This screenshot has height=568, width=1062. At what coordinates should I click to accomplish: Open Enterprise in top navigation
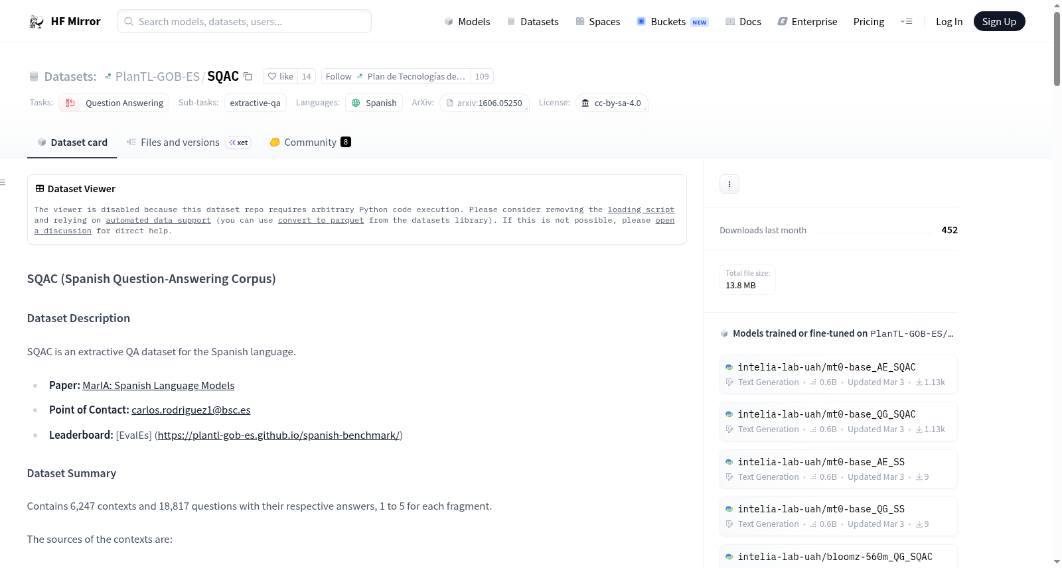pyautogui.click(x=807, y=22)
